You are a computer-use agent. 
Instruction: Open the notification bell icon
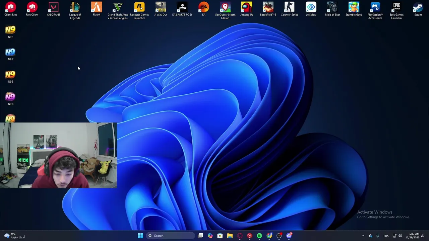(423, 236)
